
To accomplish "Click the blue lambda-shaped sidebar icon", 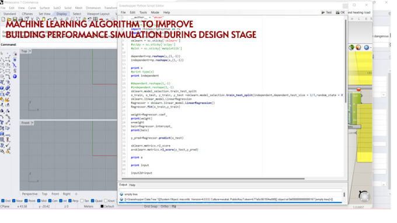I will [x=15, y=65].
